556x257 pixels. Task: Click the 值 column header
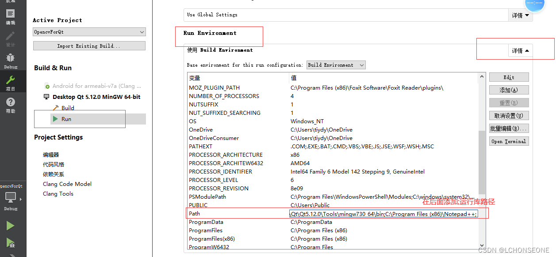pyautogui.click(x=383, y=78)
